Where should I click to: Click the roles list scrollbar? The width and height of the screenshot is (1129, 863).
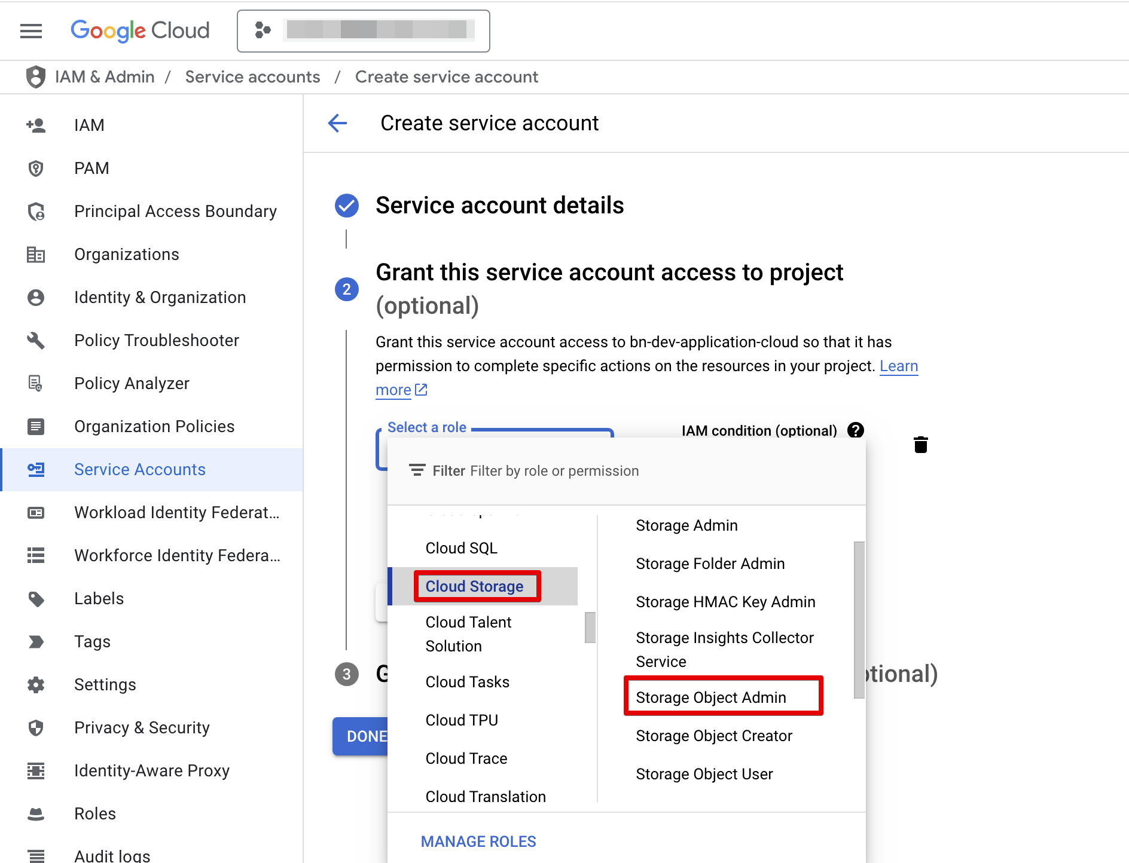[x=859, y=620]
